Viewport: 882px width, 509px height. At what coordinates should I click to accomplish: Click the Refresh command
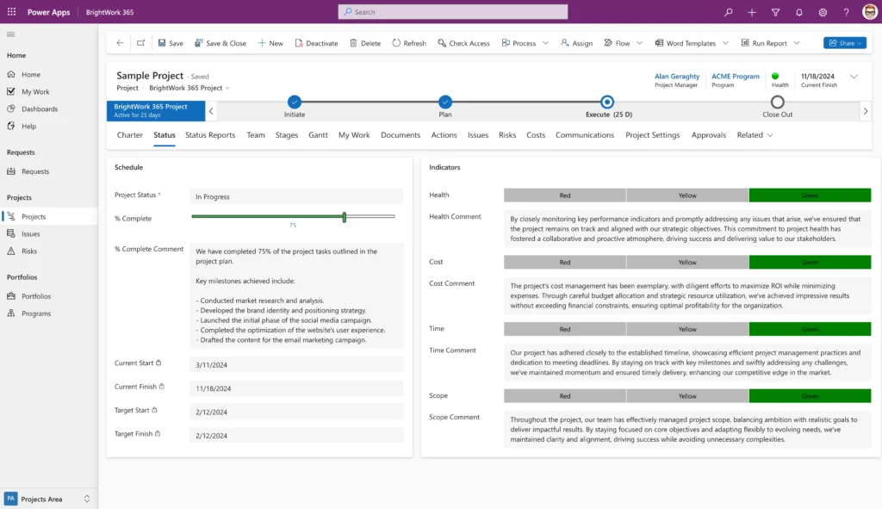coord(409,43)
